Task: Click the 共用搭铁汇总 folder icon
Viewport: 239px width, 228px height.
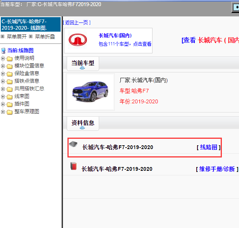Action: pos(10,89)
